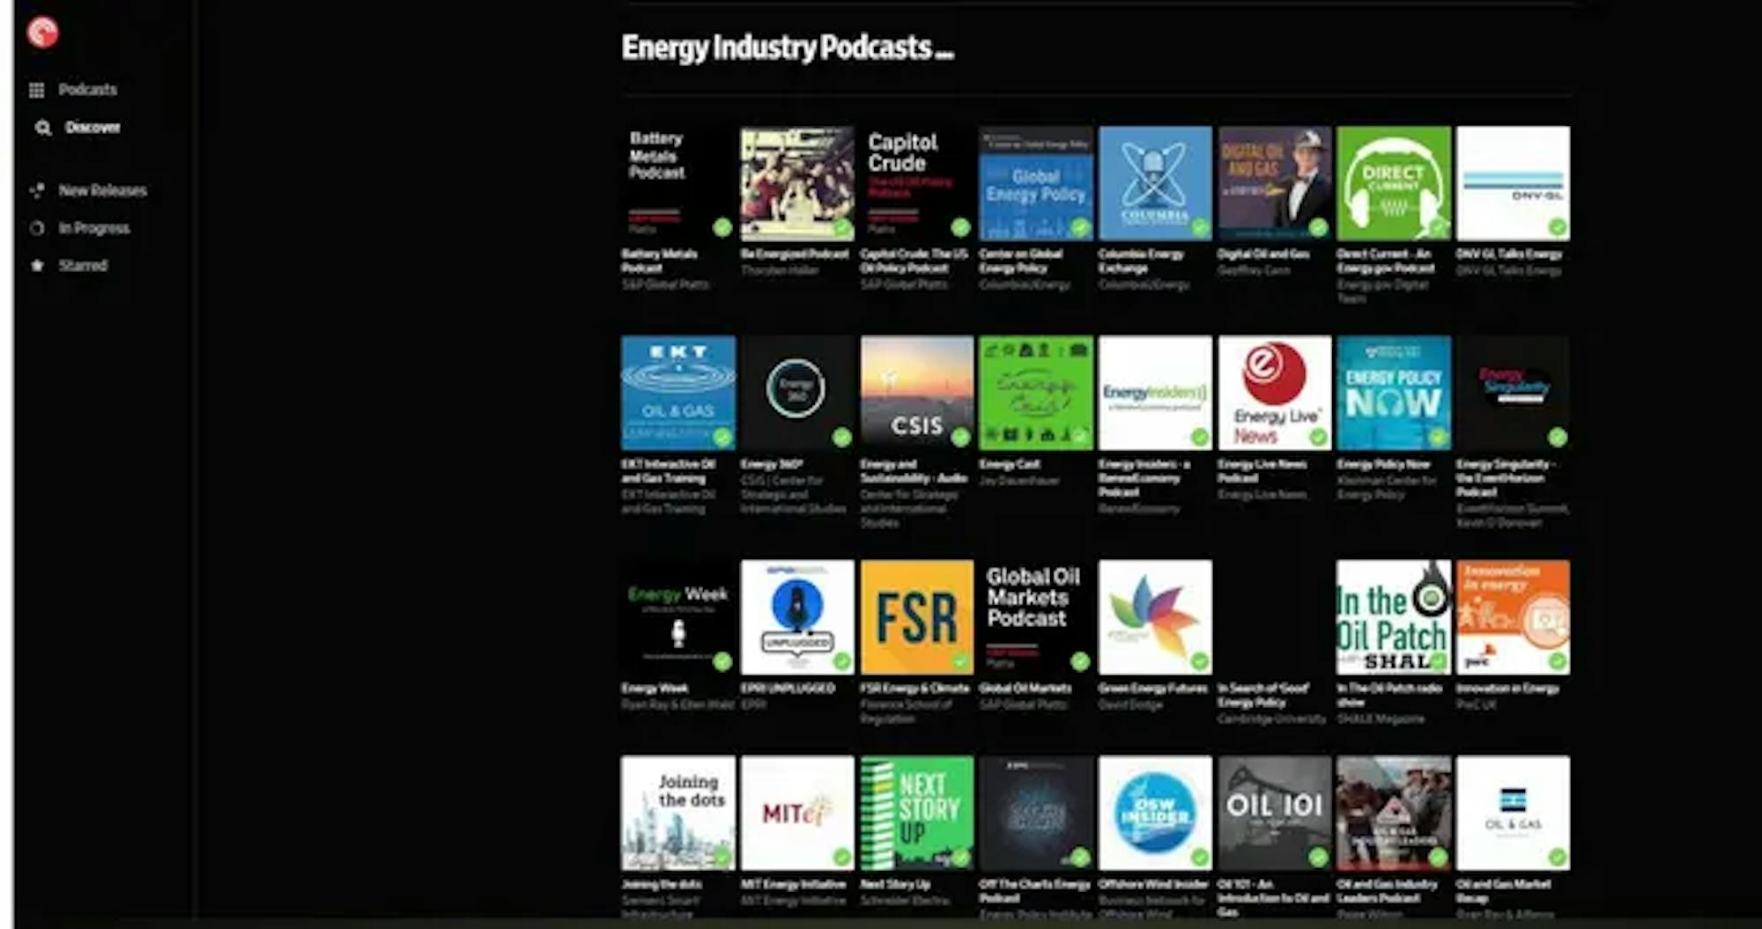1762x929 pixels.
Task: Open Joining the dots artwork
Action: pos(677,813)
